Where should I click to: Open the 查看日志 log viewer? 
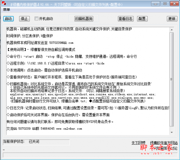pyautogui.click(x=126, y=19)
